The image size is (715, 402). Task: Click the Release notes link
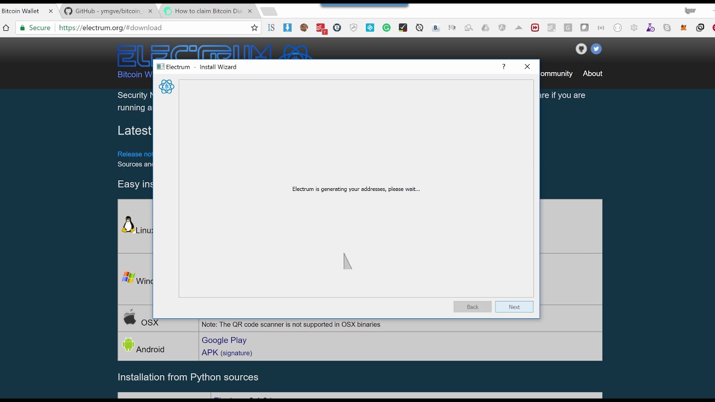(x=135, y=154)
